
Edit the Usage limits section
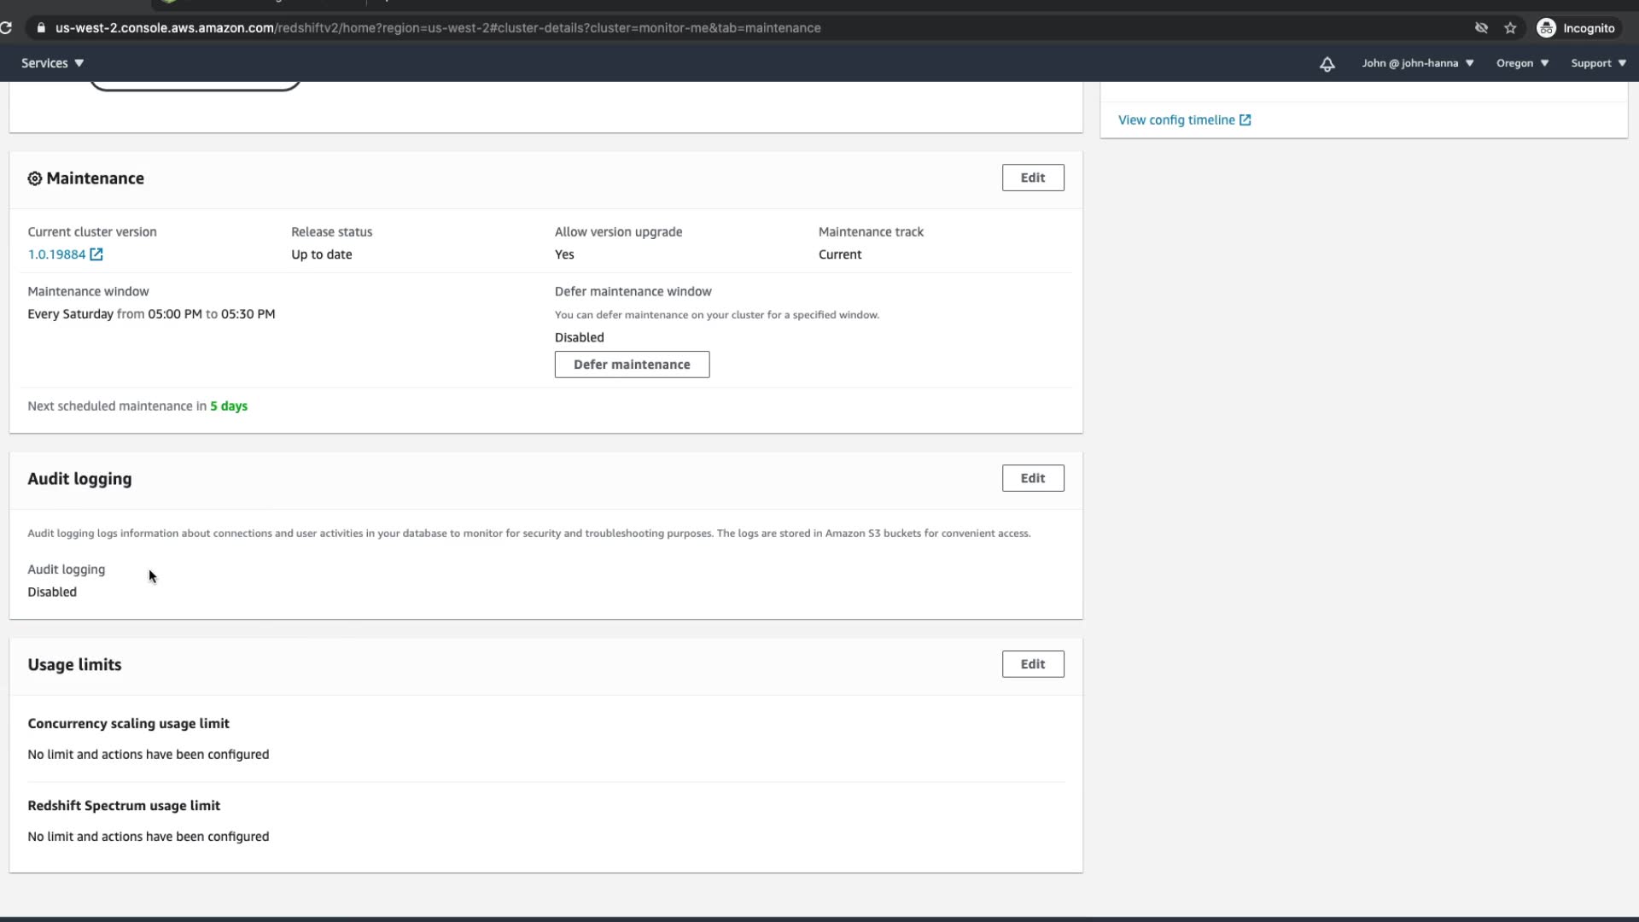1032,664
